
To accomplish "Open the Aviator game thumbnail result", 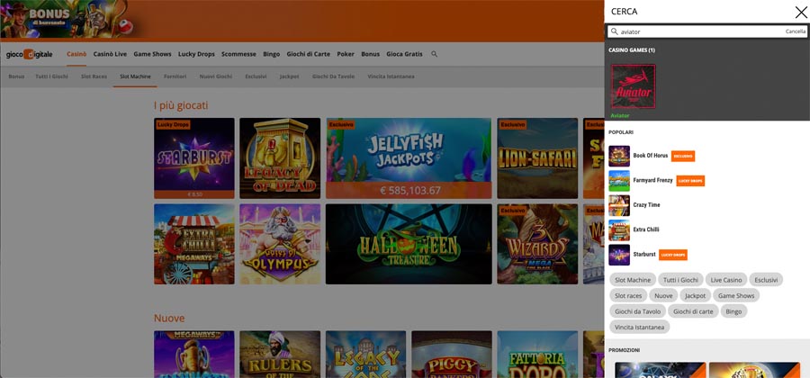I will (x=634, y=86).
